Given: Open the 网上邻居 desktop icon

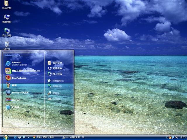Looking at the screenshot, I should (x=7, y=32).
